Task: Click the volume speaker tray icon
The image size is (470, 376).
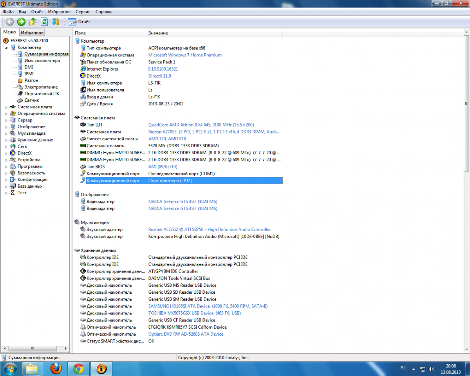Action: (431, 369)
